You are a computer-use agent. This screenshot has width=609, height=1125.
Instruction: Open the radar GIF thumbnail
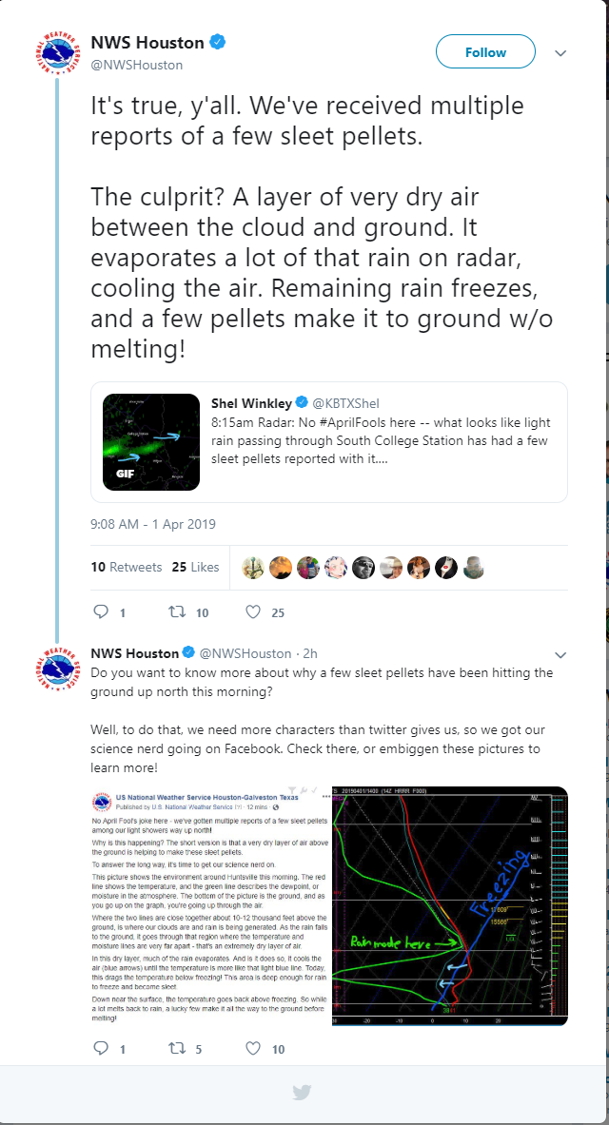coord(151,442)
